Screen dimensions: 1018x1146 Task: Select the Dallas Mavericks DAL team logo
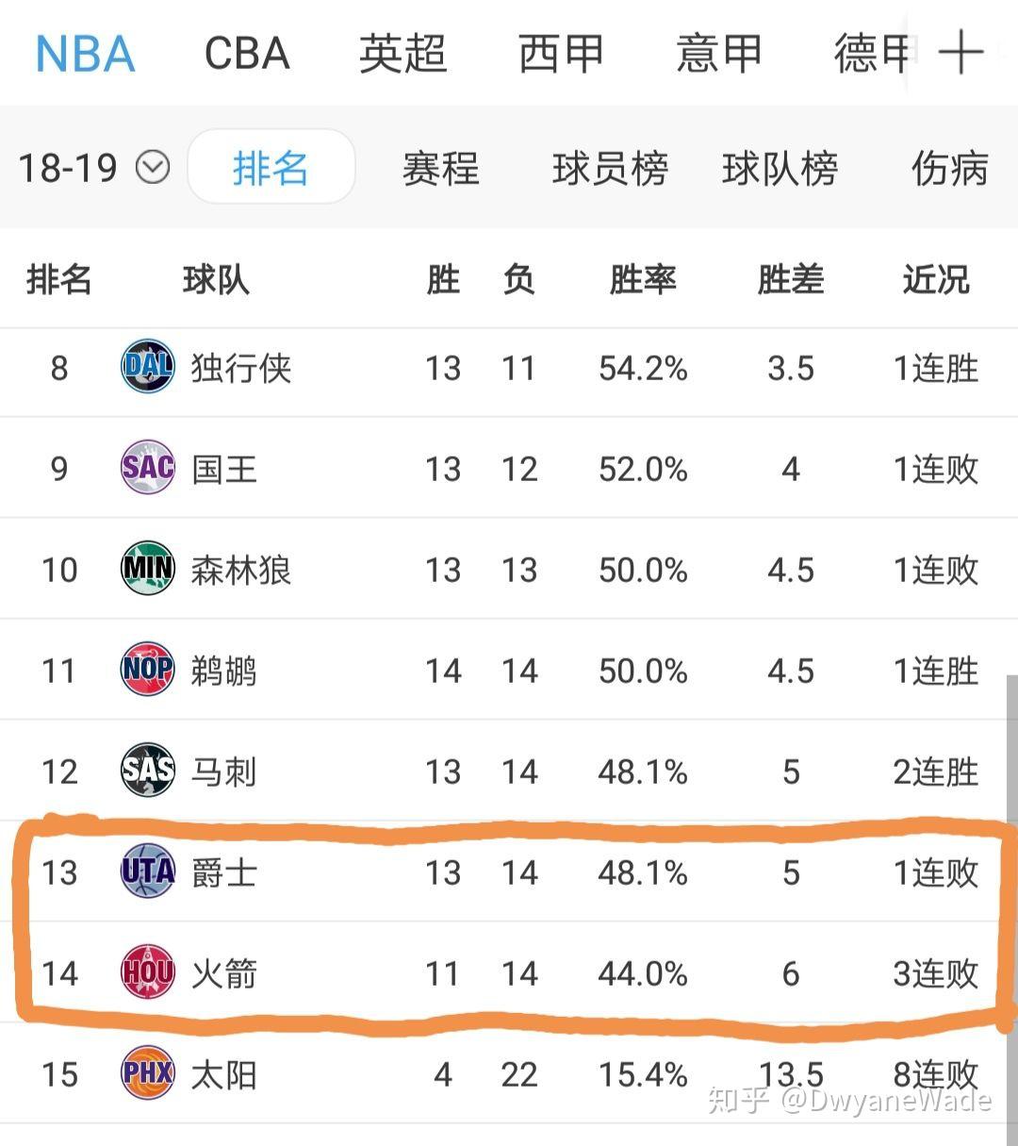(x=146, y=366)
